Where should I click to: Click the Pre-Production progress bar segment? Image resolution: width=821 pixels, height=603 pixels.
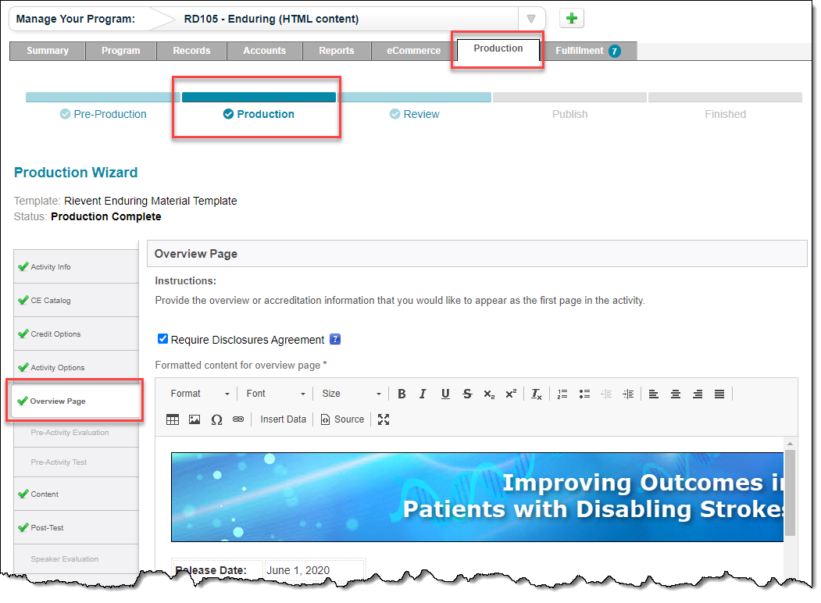point(103,97)
